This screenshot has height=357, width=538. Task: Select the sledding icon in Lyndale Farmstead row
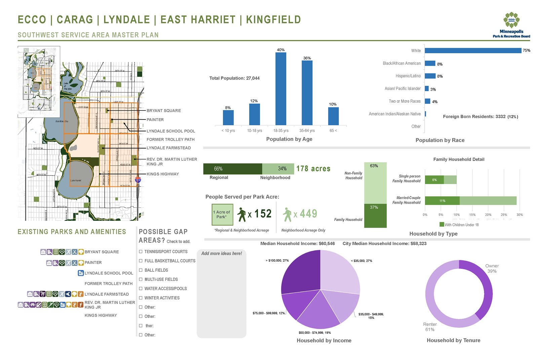pyautogui.click(x=68, y=294)
